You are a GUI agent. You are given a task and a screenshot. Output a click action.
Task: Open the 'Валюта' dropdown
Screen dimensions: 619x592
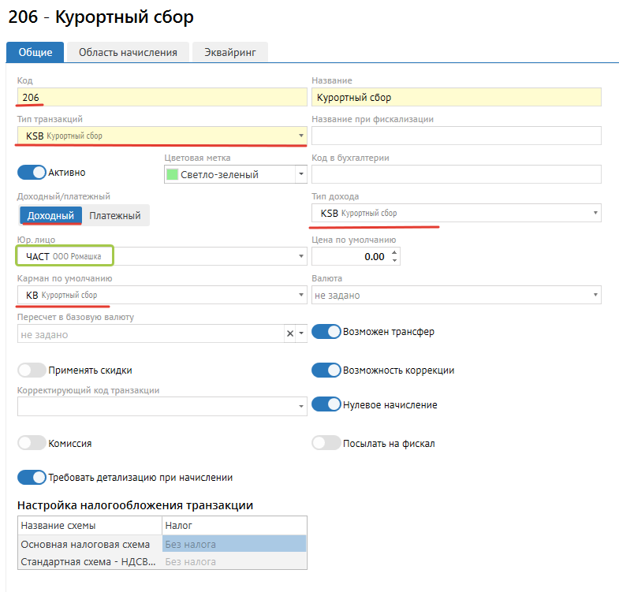[x=595, y=295]
